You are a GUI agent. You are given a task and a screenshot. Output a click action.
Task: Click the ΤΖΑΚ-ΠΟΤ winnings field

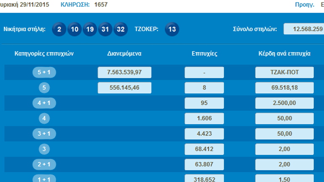click(284, 72)
